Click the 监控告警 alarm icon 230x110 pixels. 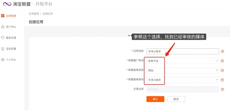[3, 49]
